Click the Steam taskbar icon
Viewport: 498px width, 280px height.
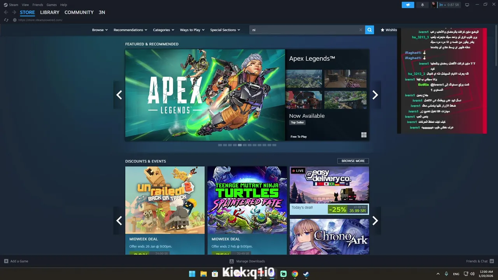pyautogui.click(x=306, y=274)
